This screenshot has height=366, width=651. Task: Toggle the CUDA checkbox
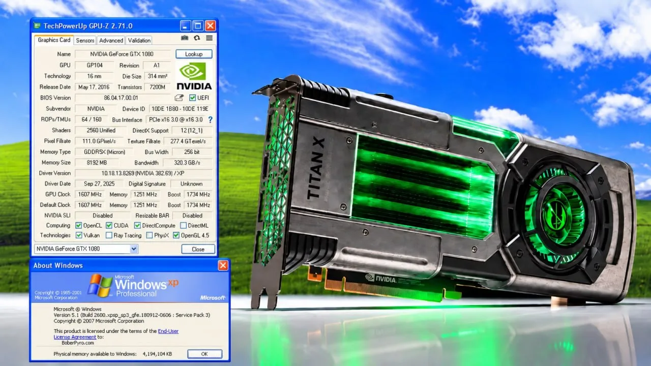(109, 226)
